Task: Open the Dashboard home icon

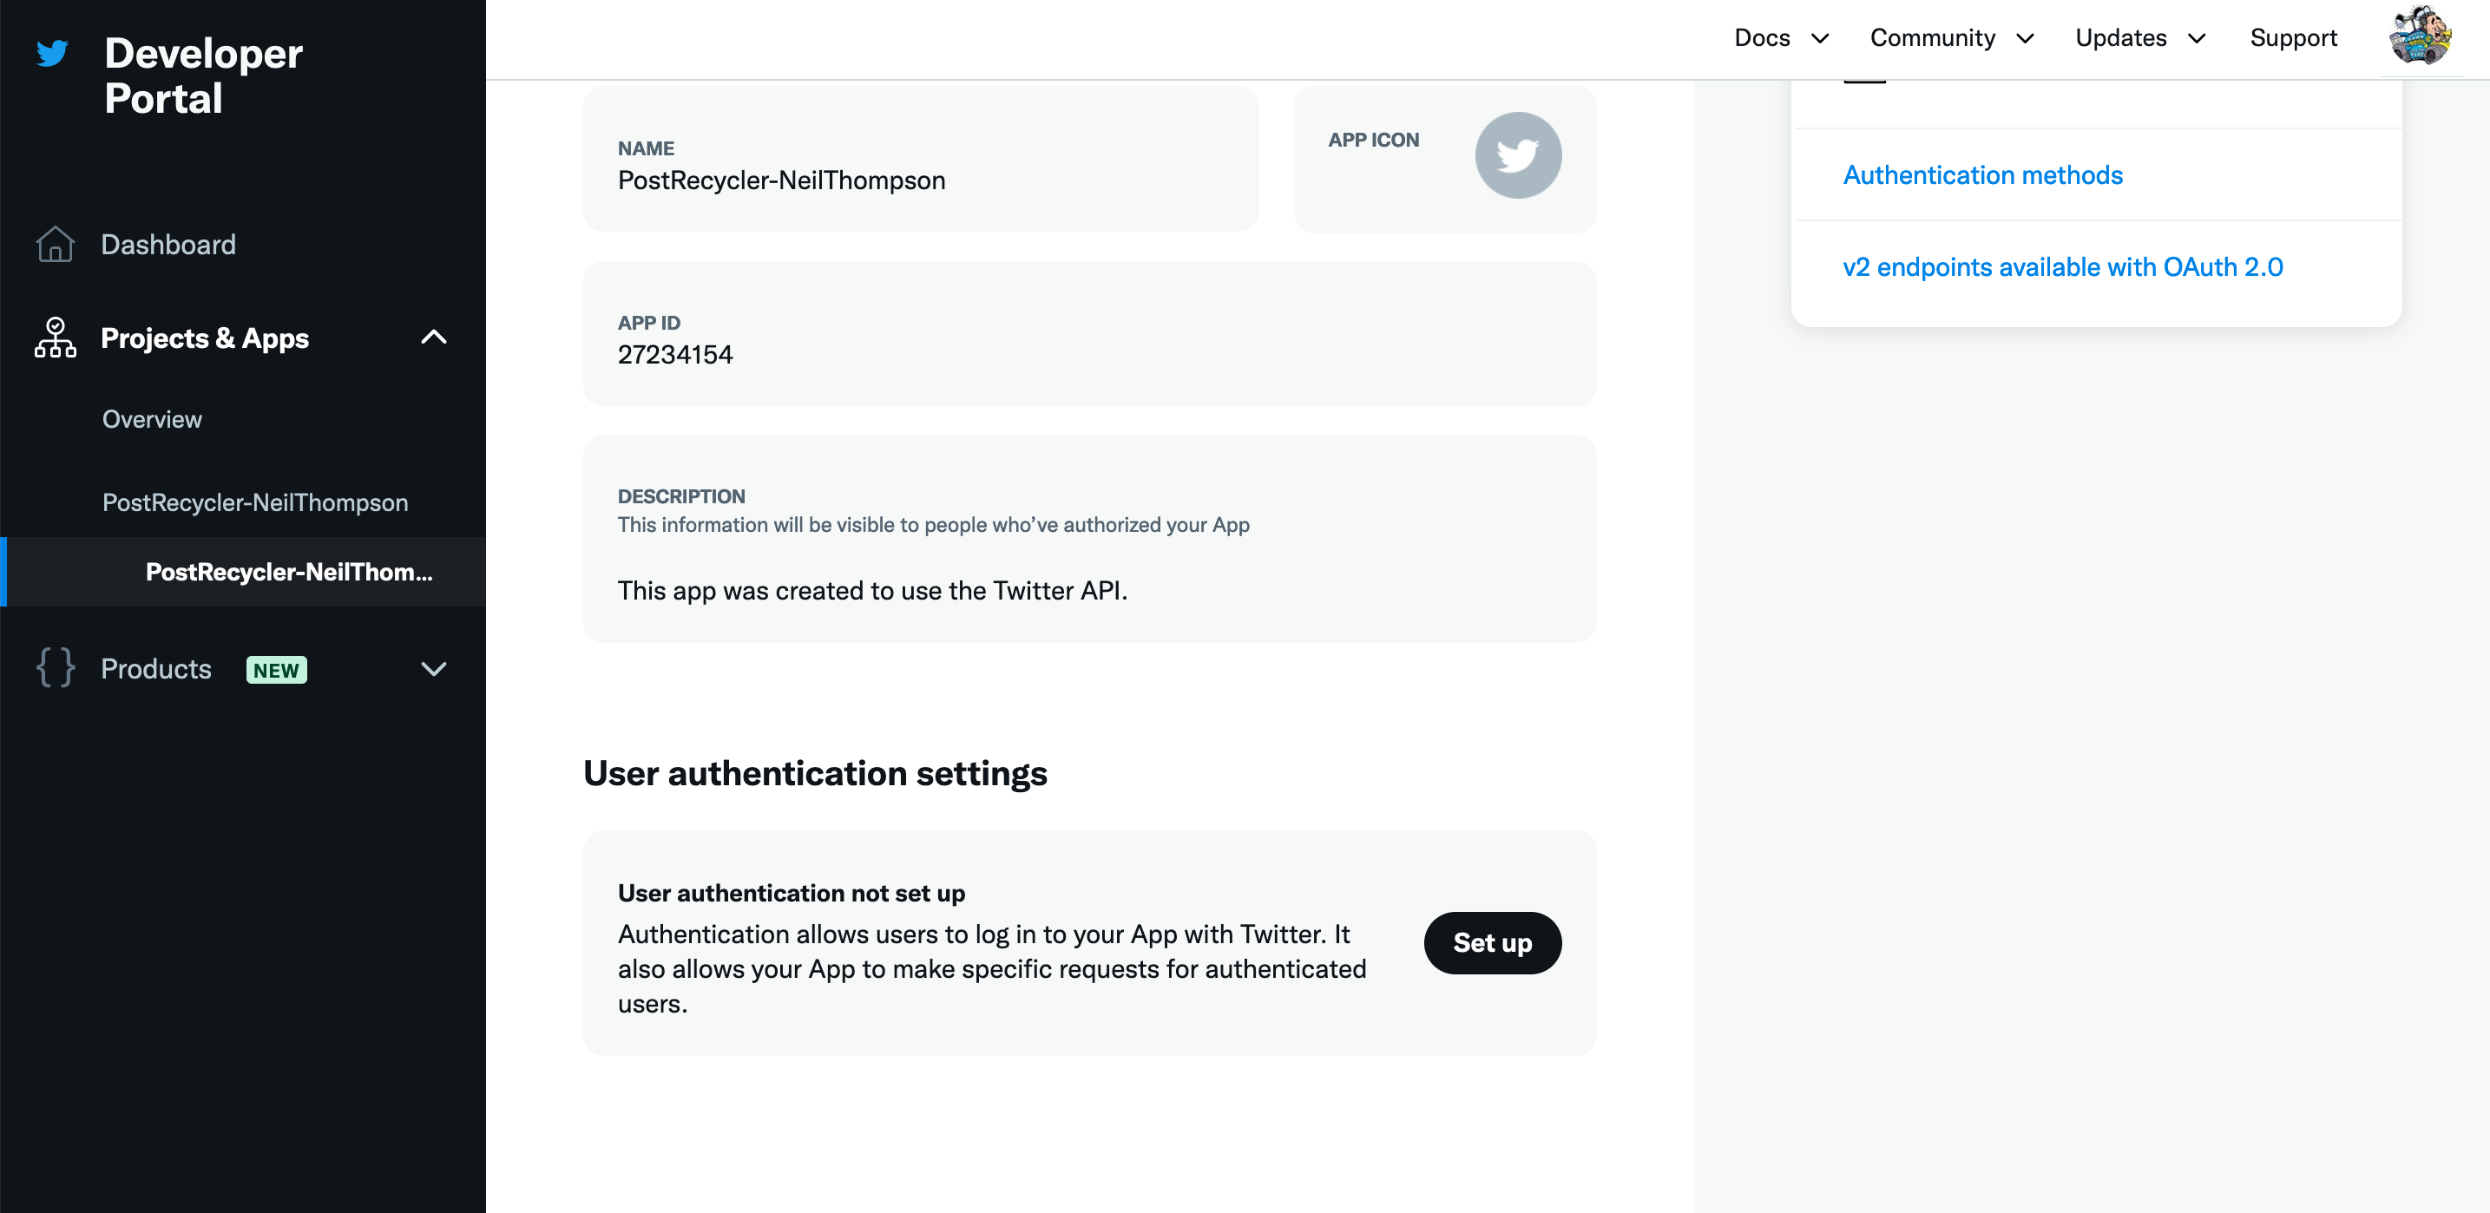Action: click(x=55, y=245)
